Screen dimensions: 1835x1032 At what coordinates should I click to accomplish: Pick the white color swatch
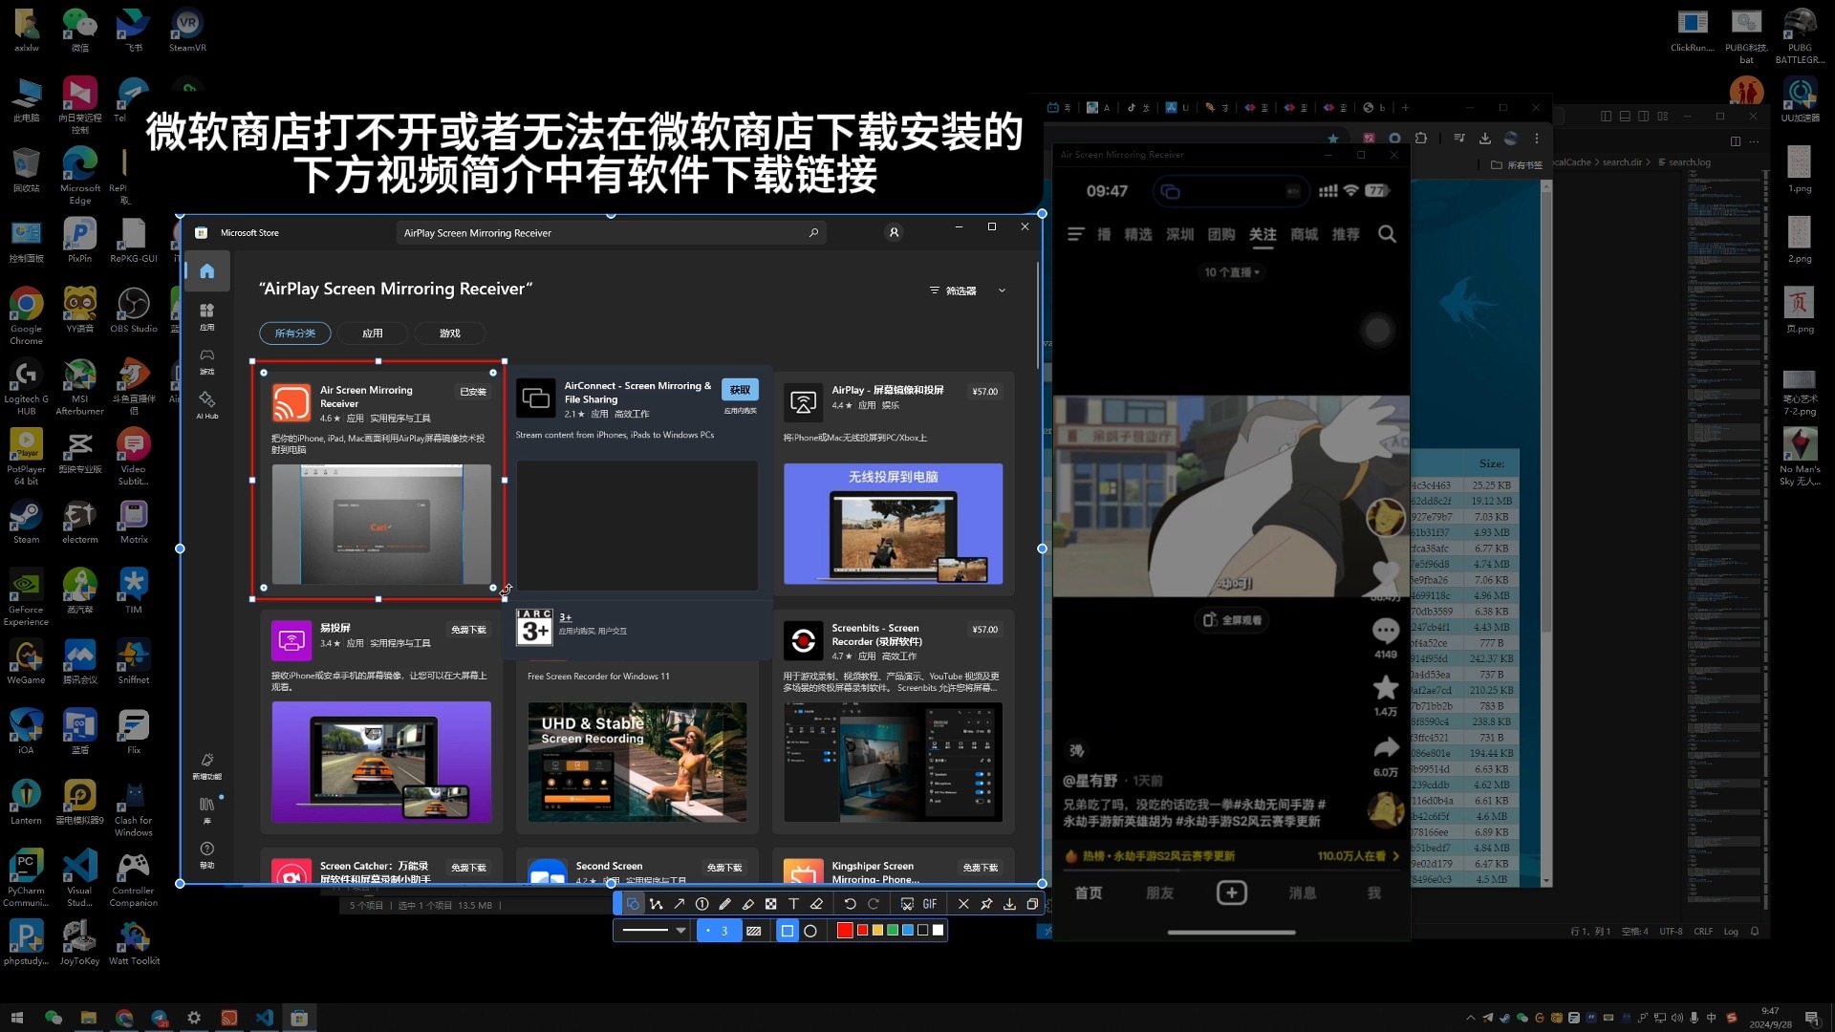click(x=939, y=931)
